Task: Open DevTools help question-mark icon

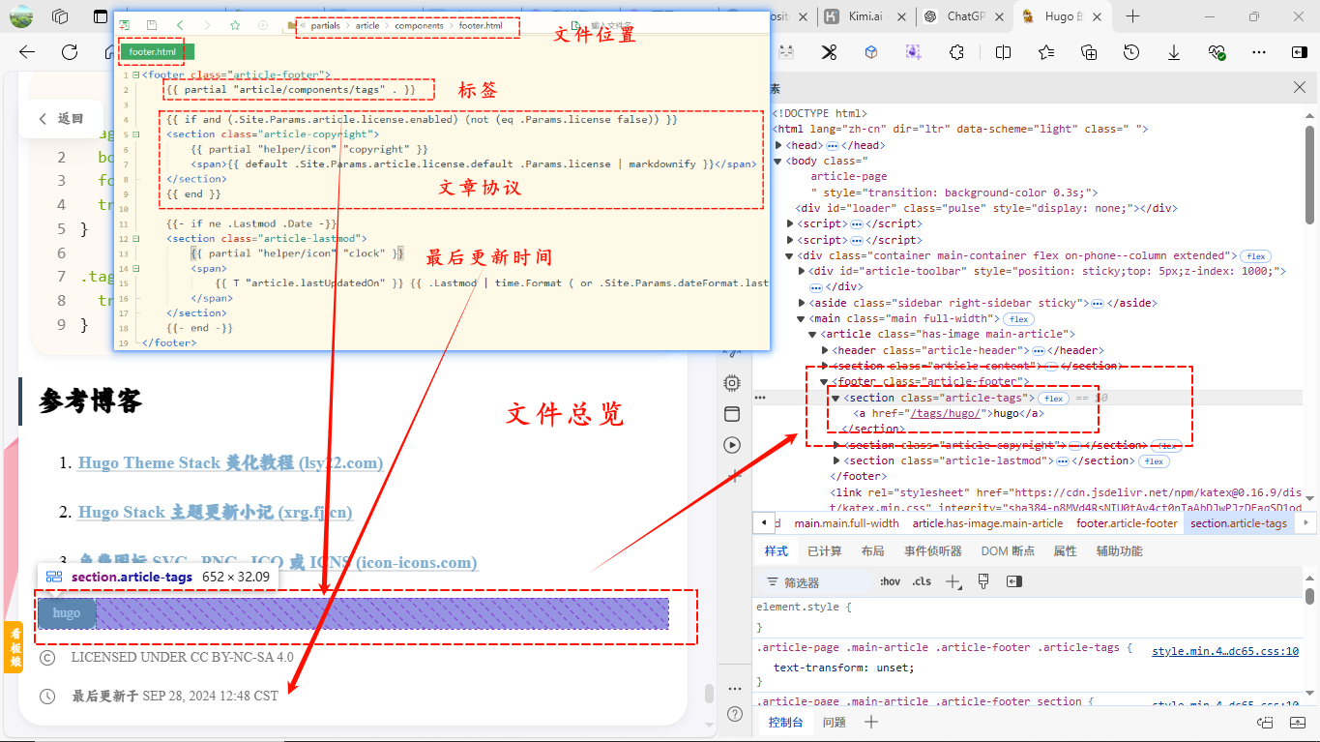Action: [734, 714]
